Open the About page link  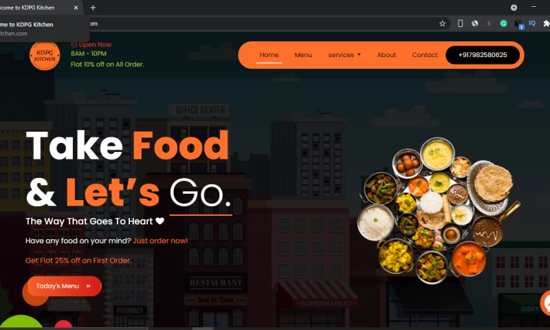click(x=386, y=55)
